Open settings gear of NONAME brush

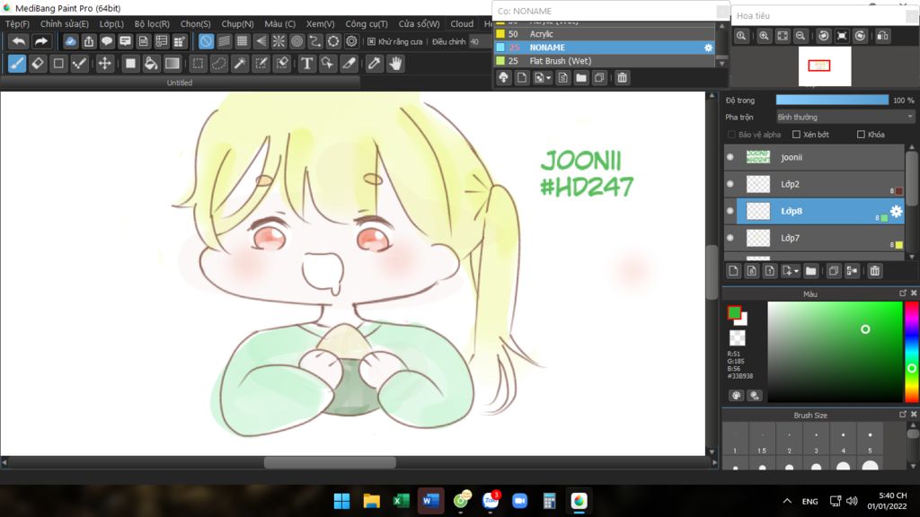coord(708,48)
